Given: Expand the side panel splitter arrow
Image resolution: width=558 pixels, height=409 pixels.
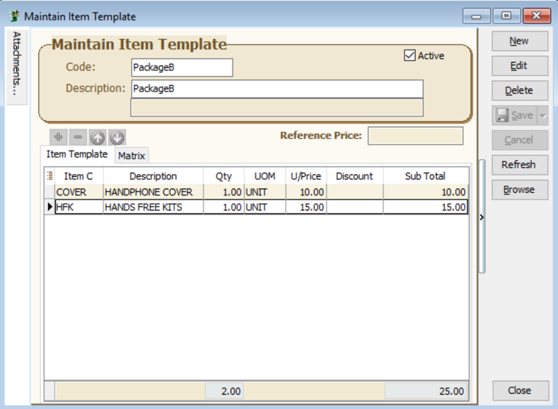Looking at the screenshot, I should click(482, 217).
